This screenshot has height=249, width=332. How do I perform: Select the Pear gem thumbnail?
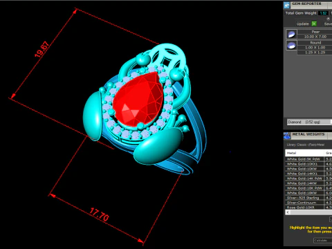[291, 34]
